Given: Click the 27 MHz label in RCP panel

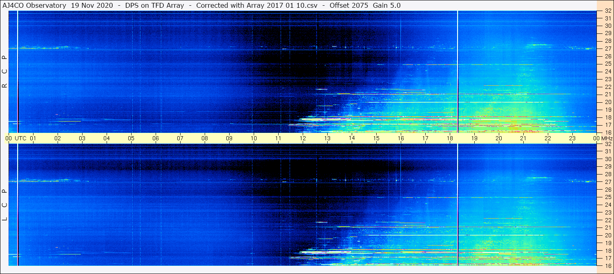Looking at the screenshot, I should (x=607, y=49).
